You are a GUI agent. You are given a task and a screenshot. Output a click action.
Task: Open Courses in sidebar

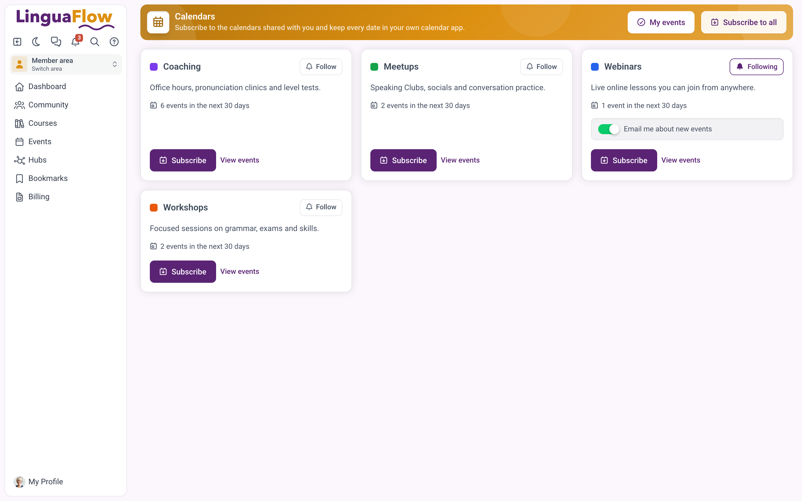(x=66, y=123)
